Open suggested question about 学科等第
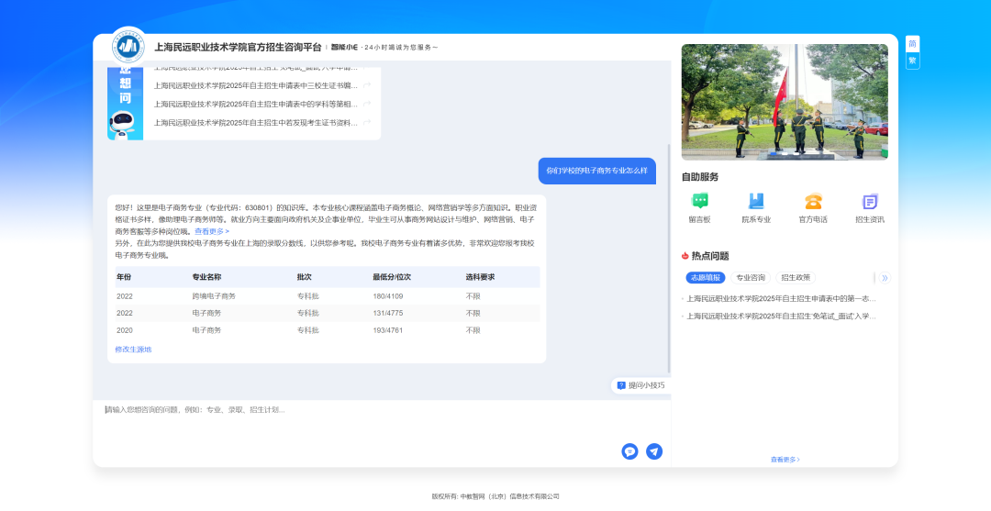This screenshot has width=991, height=511. coord(256,104)
